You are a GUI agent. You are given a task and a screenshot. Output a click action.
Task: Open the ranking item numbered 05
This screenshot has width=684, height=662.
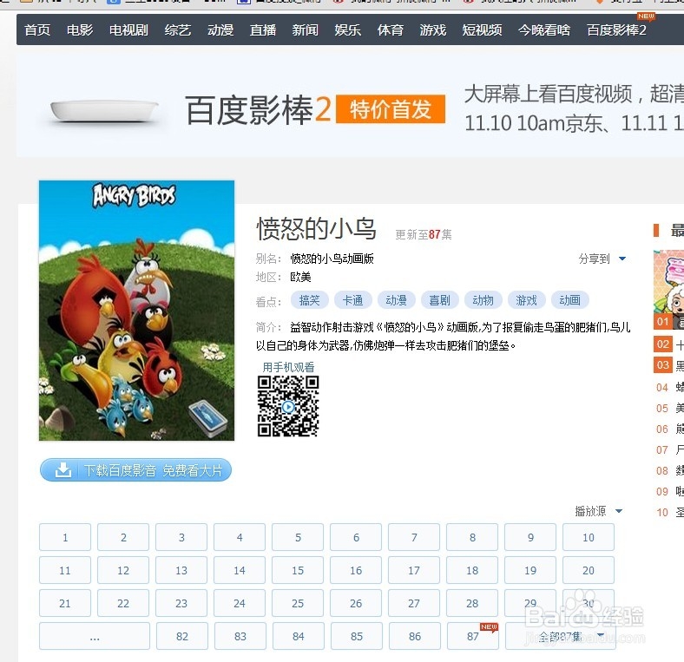669,408
